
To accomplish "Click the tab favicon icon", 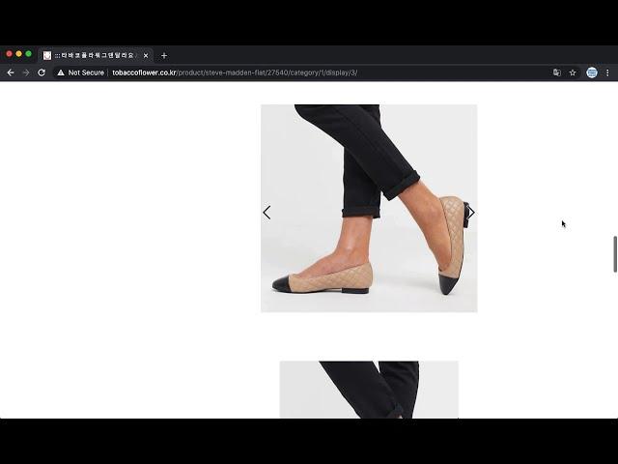I will click(47, 55).
